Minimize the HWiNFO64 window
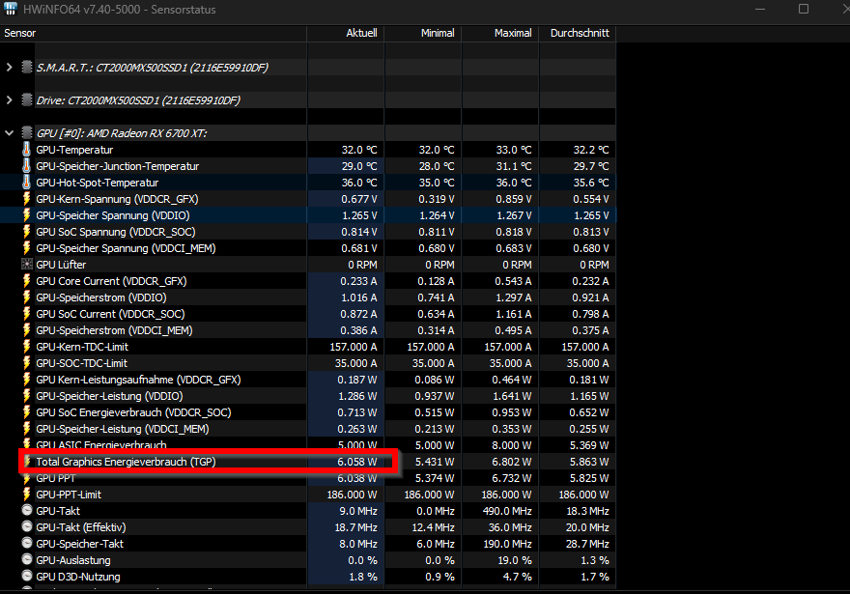 (760, 10)
